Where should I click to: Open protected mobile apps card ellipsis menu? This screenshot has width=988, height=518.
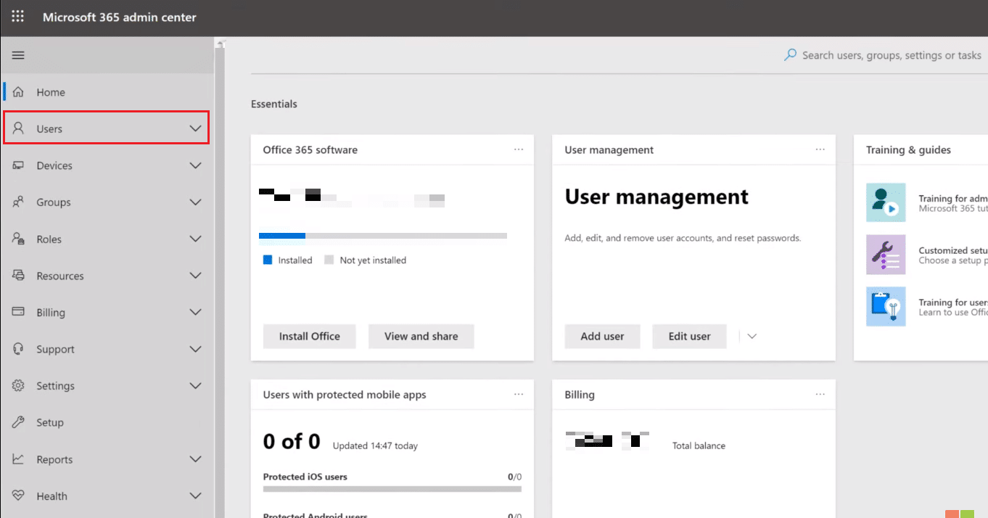tap(519, 395)
